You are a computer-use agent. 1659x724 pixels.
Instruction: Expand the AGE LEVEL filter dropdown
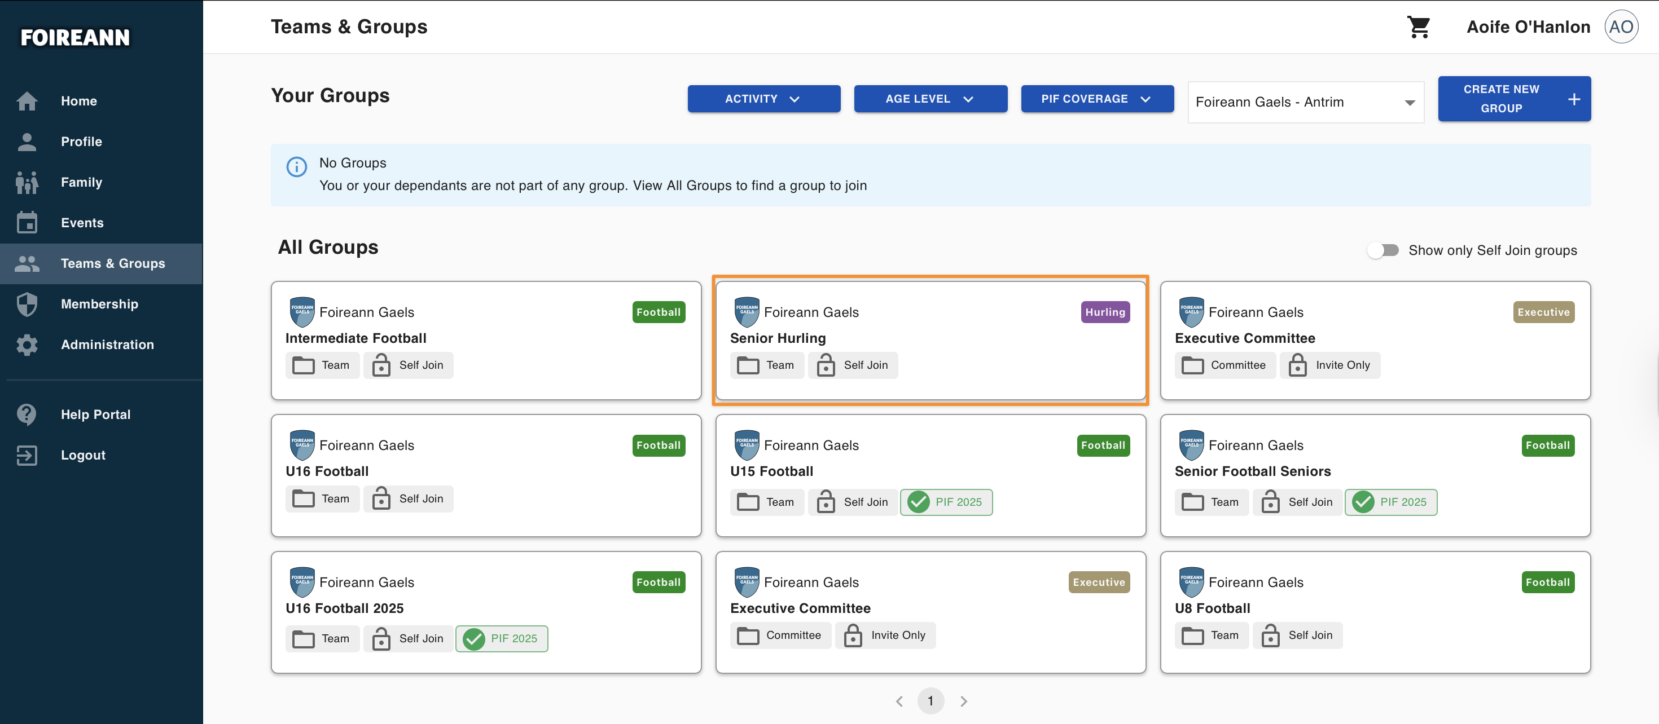[930, 99]
